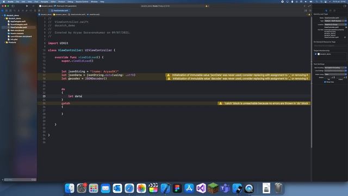Screen dimensions: 348x196
Task: Click the Stop button in Xcode toolbar
Action: [x=33, y=6]
